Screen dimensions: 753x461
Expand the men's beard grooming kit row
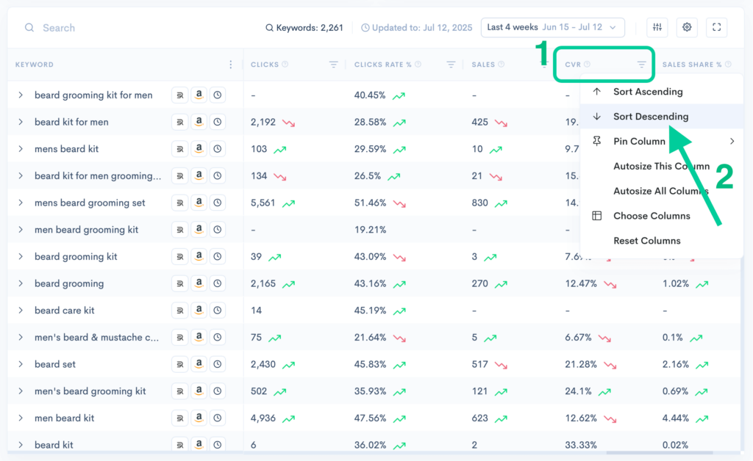21,391
